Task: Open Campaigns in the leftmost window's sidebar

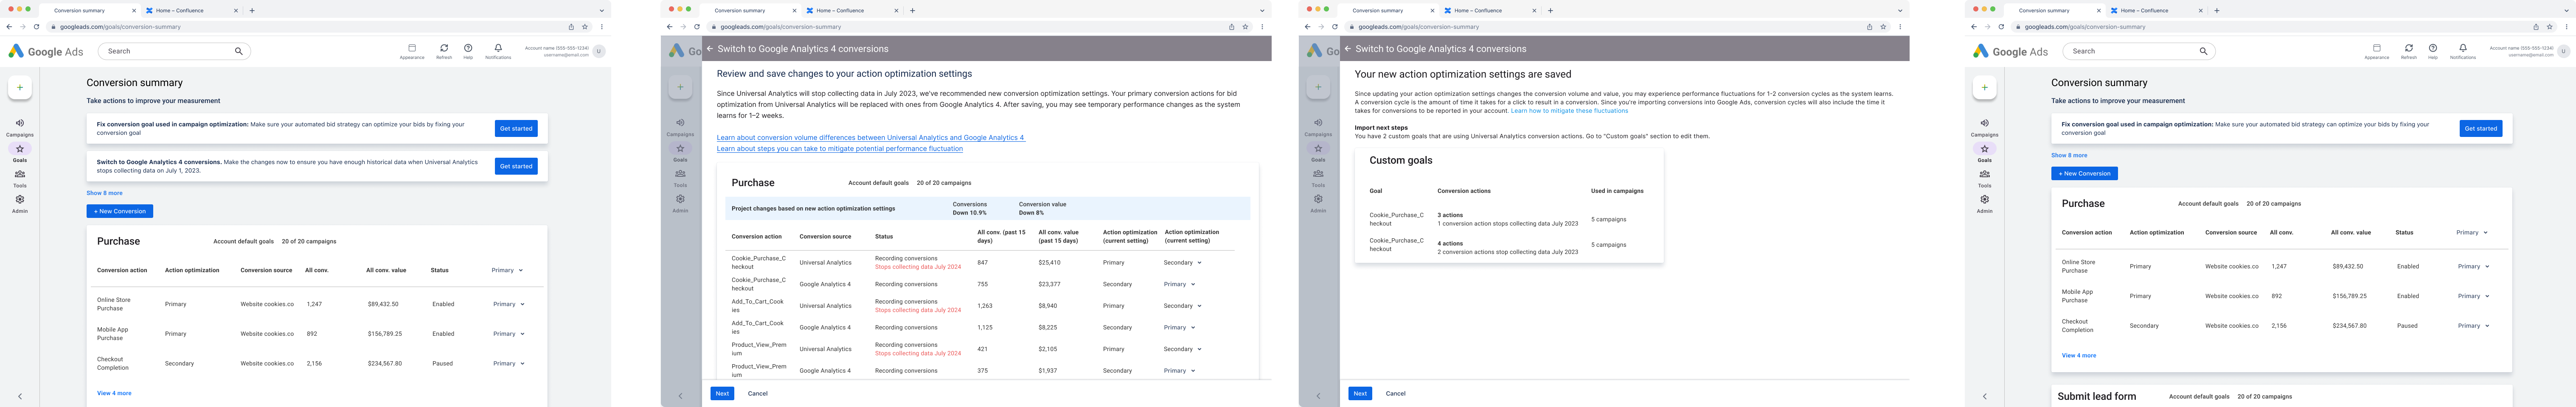Action: tap(19, 127)
